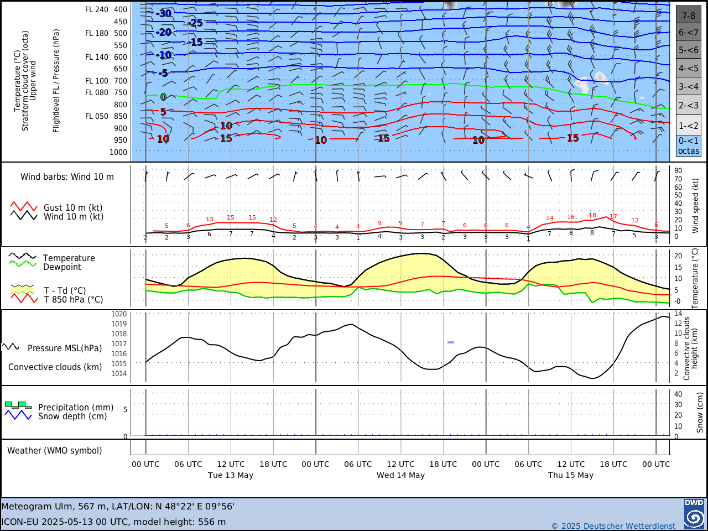Click the 7-8 octas legend swatch
The width and height of the screenshot is (708, 531).
coord(689,14)
